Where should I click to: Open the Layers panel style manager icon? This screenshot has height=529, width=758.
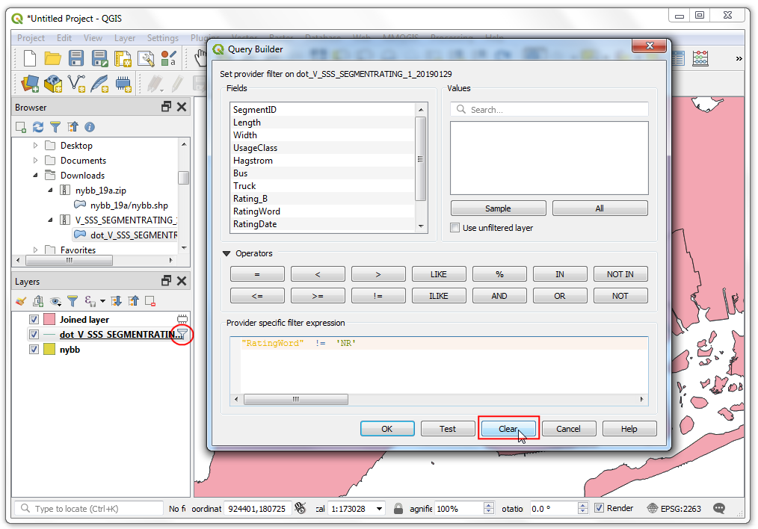[x=21, y=301]
